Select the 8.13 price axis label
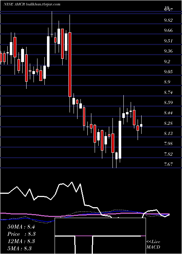Viewport: 182px width, 254px height. (x=169, y=134)
